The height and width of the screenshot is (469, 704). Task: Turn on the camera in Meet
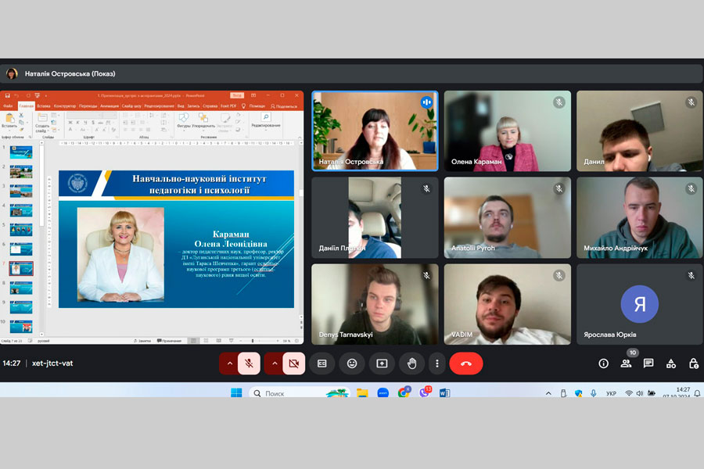coord(294,363)
